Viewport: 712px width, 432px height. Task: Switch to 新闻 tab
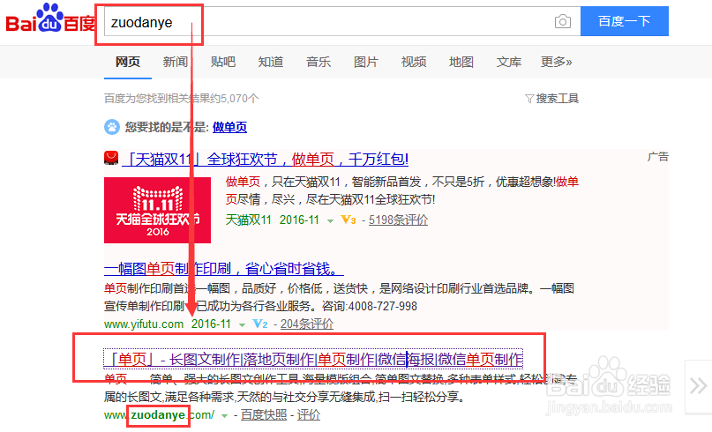tap(176, 62)
